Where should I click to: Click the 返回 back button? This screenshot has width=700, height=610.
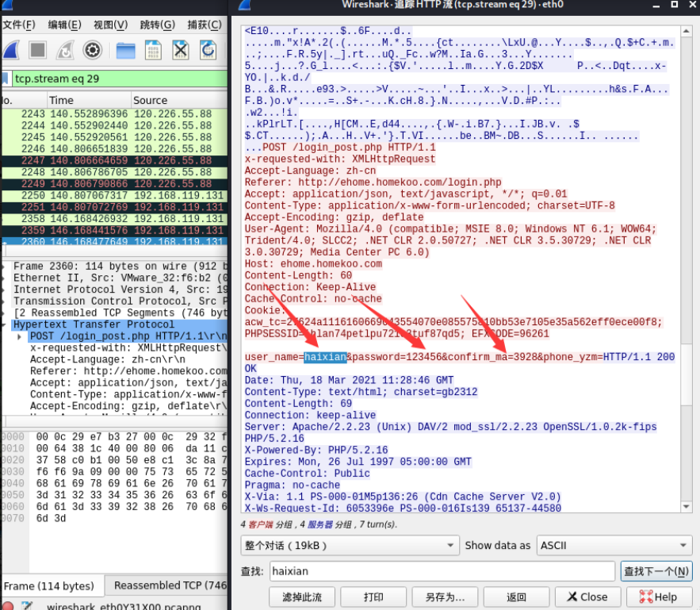(x=516, y=597)
